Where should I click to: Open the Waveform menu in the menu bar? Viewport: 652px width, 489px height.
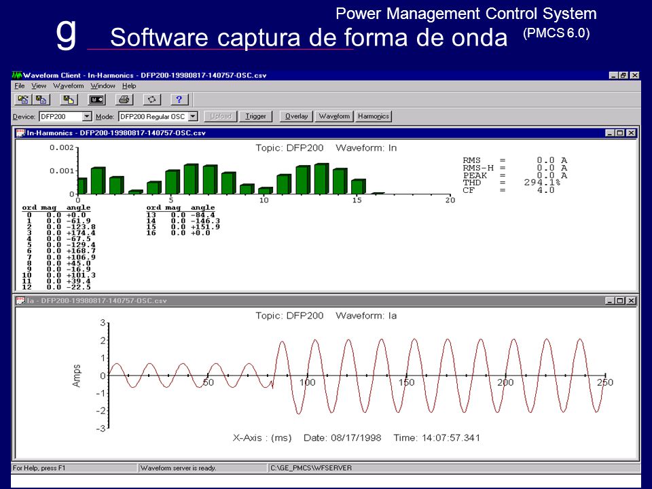[x=69, y=86]
